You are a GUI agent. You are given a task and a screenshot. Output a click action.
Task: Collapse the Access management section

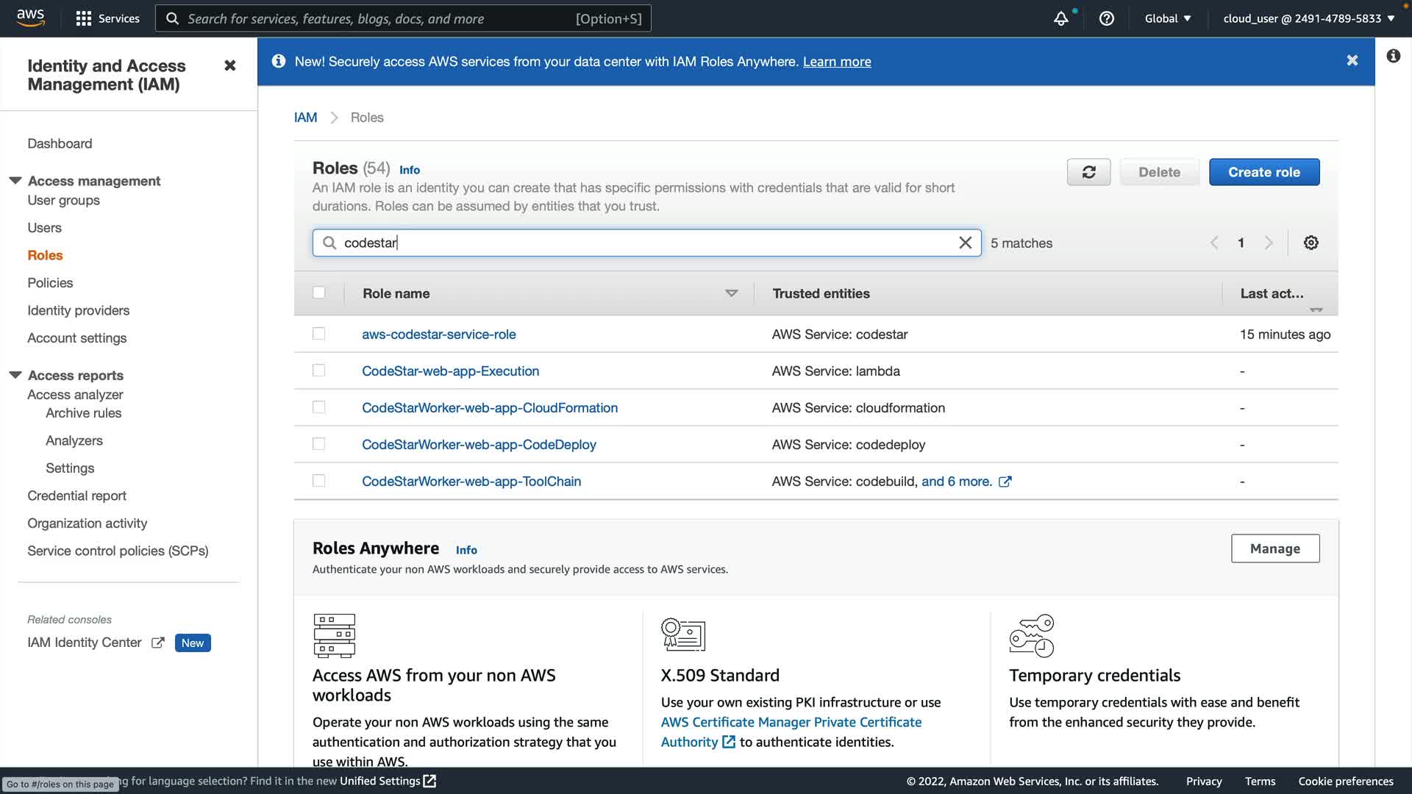tap(15, 181)
